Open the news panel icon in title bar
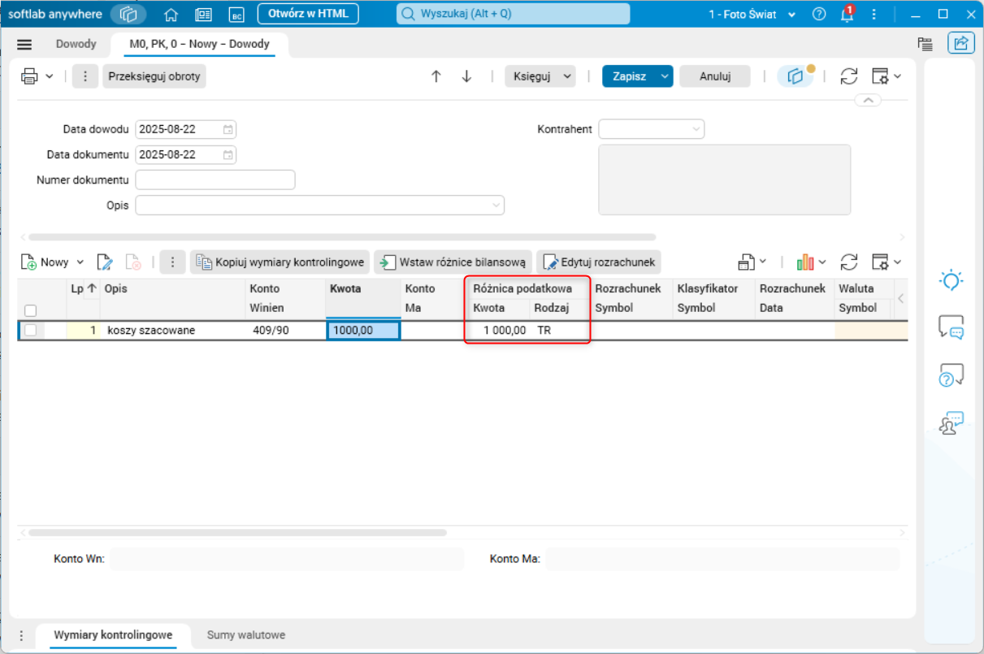Viewport: 984px width, 654px height. (x=203, y=14)
